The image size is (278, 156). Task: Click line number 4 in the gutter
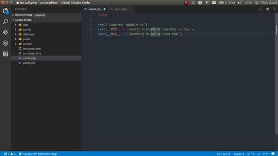coord(91,29)
